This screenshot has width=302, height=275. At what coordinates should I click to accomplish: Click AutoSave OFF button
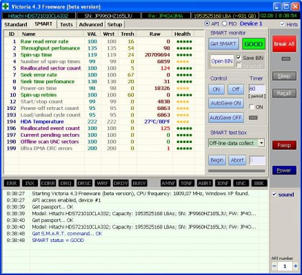pos(226,118)
